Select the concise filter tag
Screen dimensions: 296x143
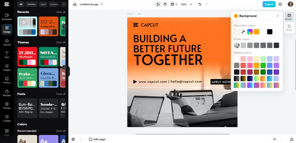click(54, 4)
